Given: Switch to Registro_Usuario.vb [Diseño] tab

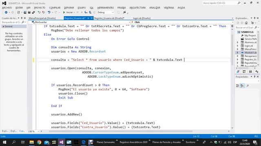Looking at the screenshot, I should click(x=109, y=18).
